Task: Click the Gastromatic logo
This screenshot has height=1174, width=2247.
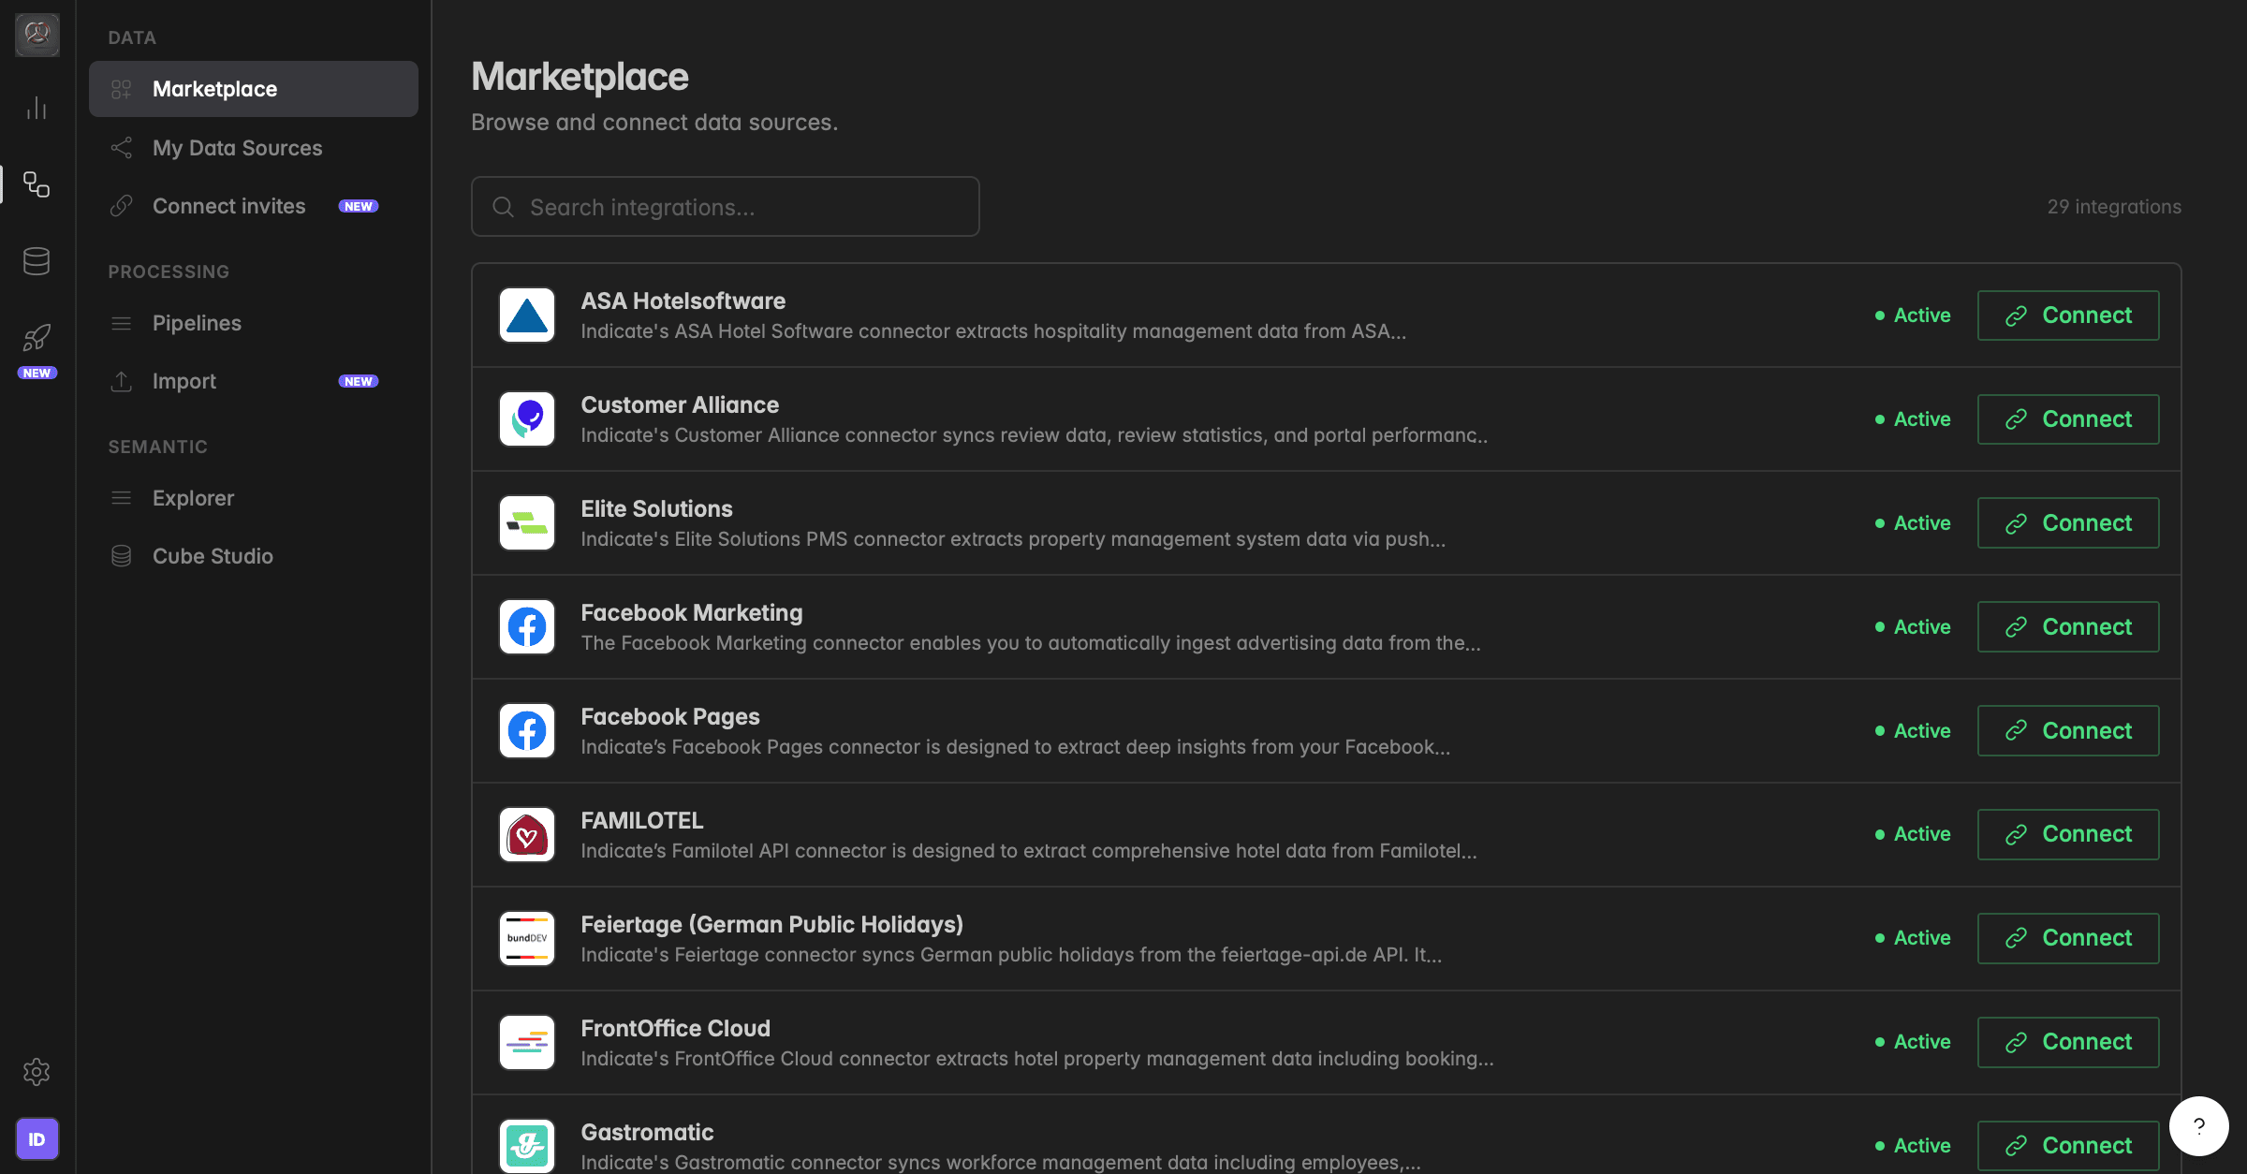Action: [527, 1146]
